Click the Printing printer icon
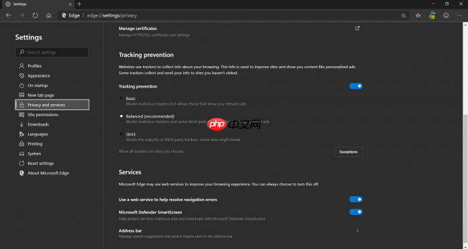The width and height of the screenshot is (468, 249). click(x=21, y=144)
